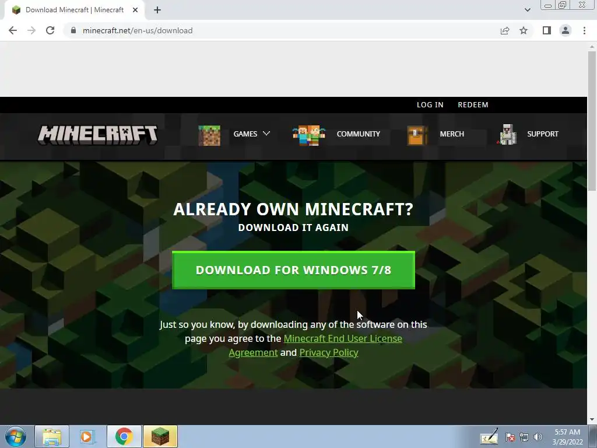The image size is (597, 448).
Task: Open Action Center flag icon
Action: (510, 437)
